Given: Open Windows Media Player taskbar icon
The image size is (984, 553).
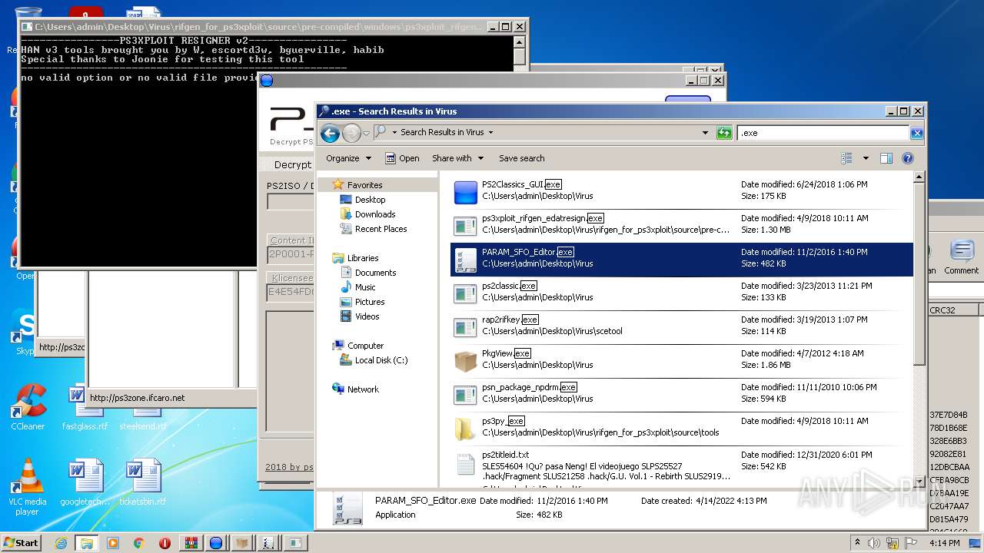Looking at the screenshot, I should click(113, 543).
